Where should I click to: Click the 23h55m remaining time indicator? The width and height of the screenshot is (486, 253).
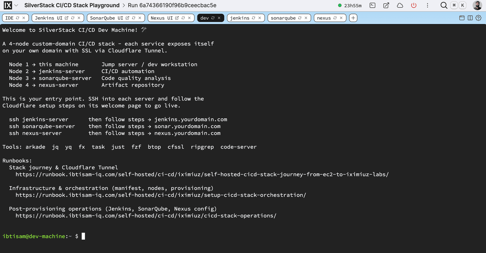pos(350,6)
